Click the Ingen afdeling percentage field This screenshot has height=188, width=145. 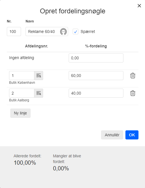(96, 58)
